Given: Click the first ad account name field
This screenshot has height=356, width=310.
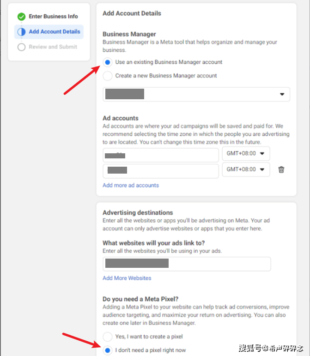Looking at the screenshot, I should (160, 155).
